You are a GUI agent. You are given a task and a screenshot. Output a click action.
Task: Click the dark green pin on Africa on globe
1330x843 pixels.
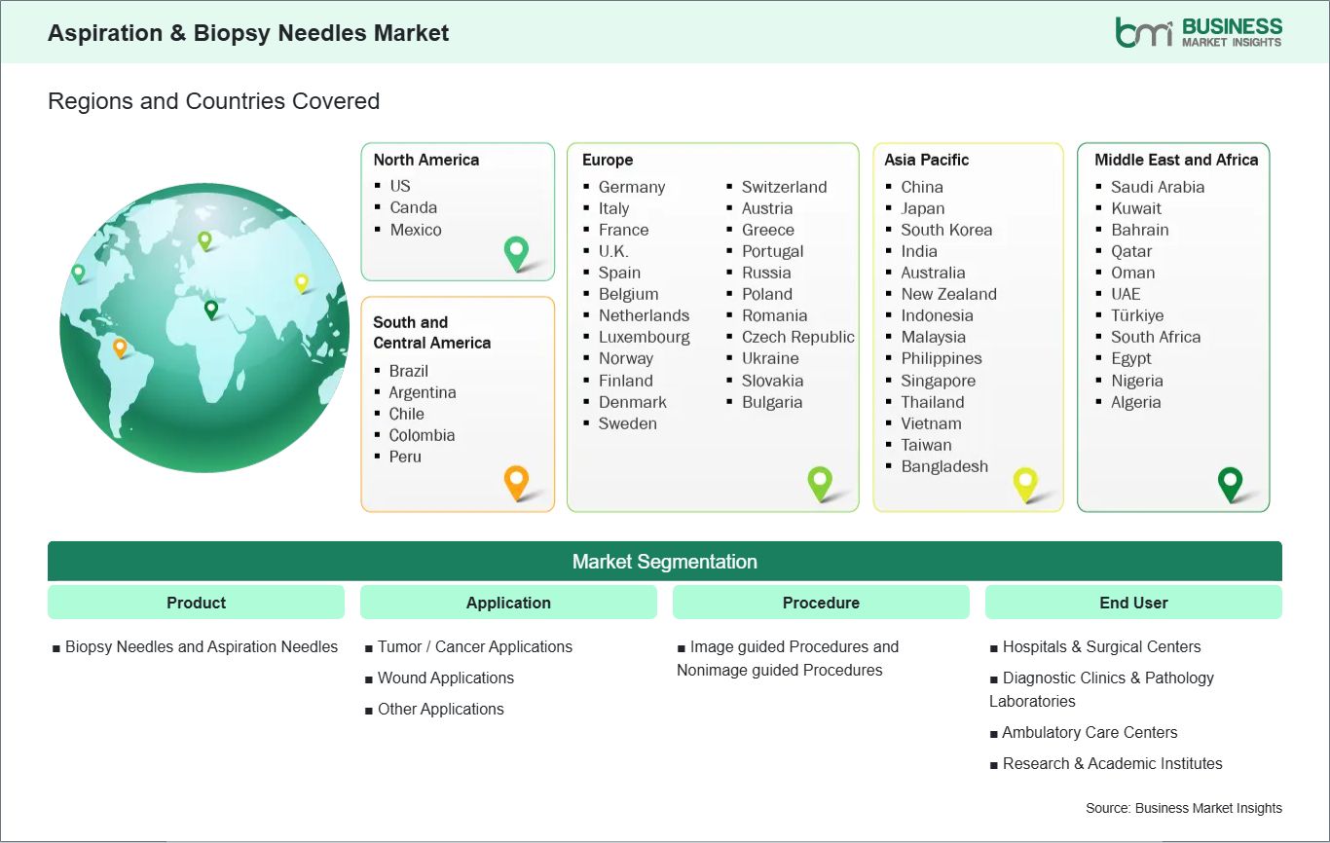tap(211, 309)
